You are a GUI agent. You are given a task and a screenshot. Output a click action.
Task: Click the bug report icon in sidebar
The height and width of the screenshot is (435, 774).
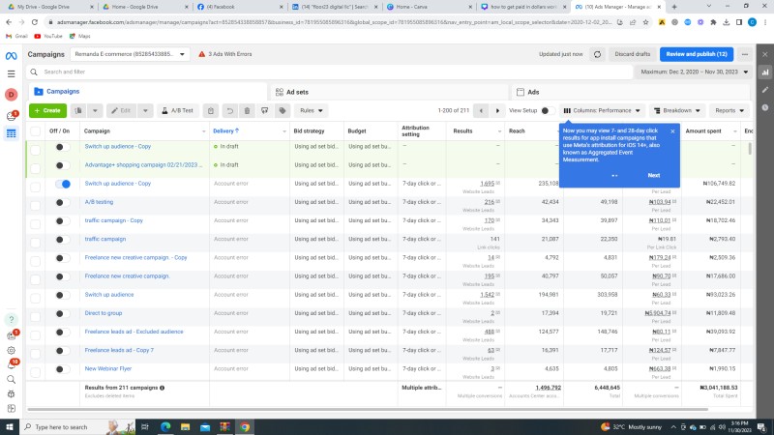11,394
